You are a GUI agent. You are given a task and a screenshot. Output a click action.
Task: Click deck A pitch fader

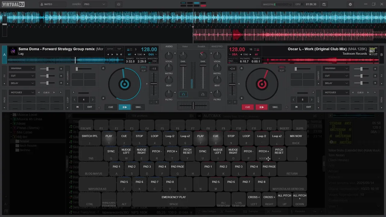pos(154,83)
